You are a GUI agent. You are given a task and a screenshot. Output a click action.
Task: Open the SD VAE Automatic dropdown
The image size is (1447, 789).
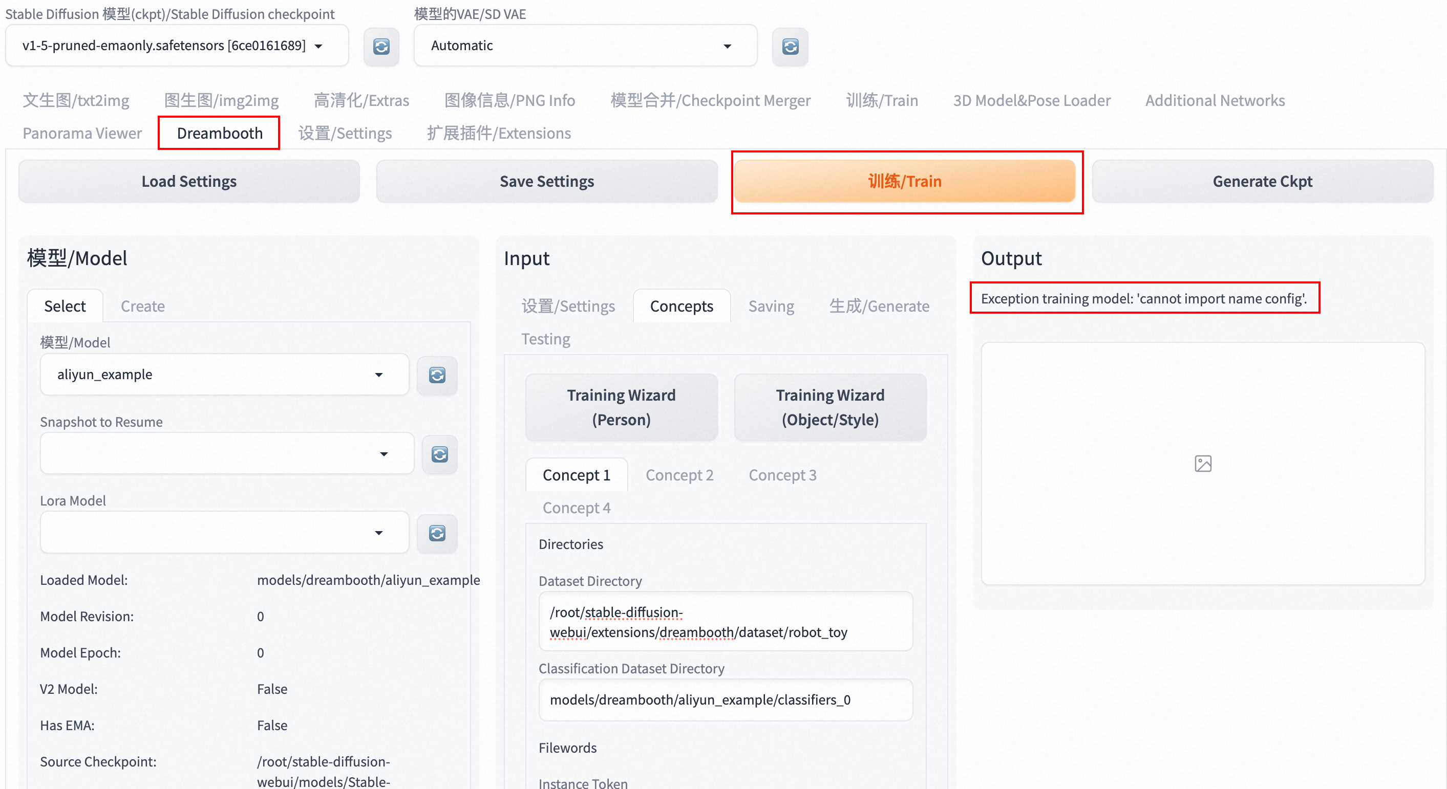(584, 46)
